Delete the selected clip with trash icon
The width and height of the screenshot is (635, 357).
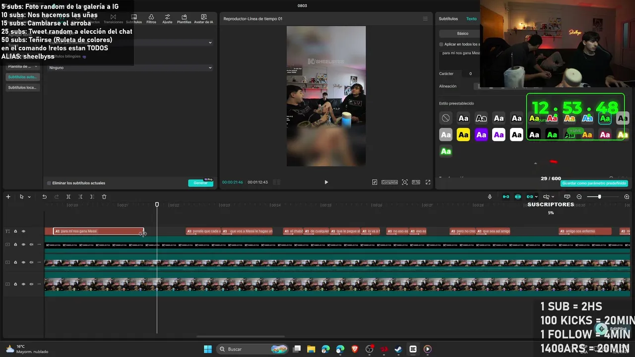point(104,197)
